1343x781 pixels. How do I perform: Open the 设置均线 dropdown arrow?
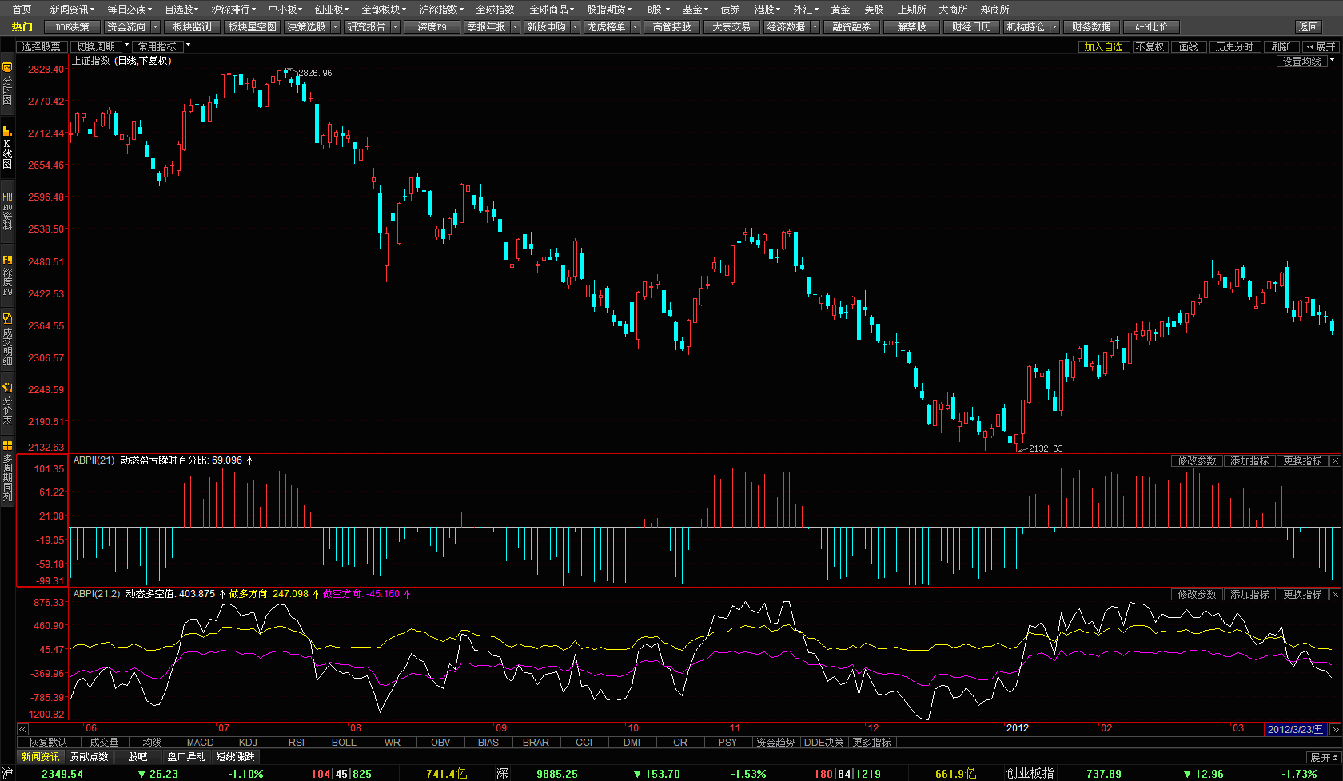(x=1333, y=61)
